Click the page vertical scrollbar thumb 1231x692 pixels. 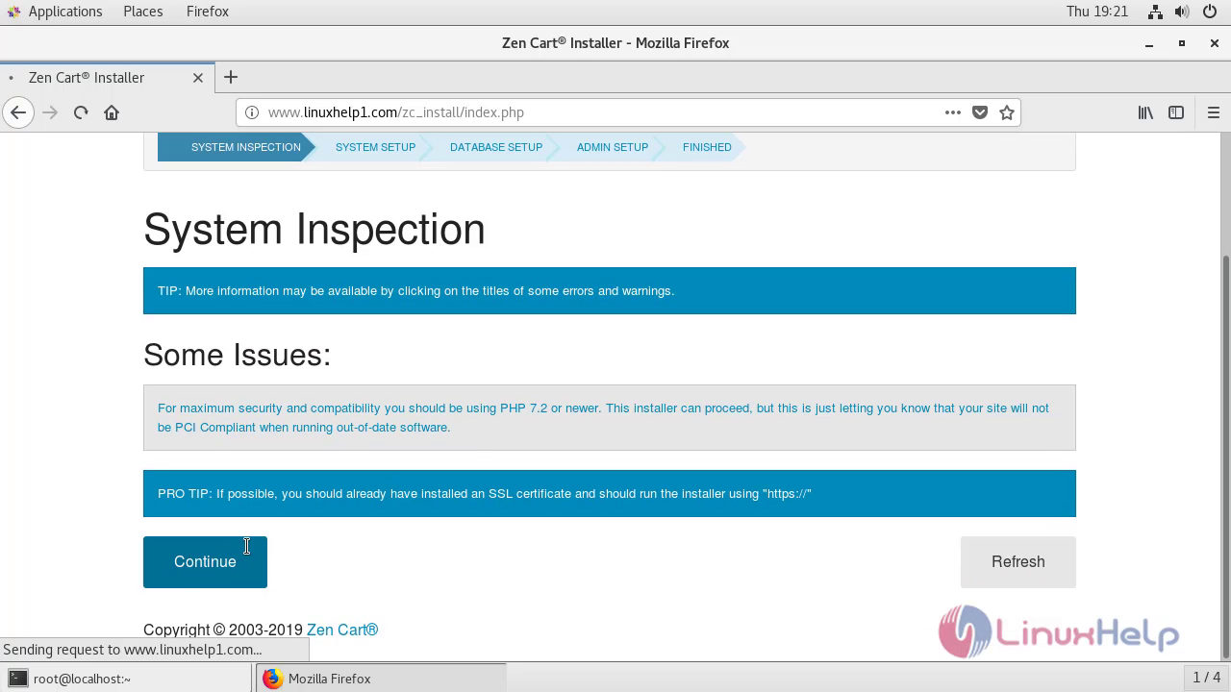1225,457
